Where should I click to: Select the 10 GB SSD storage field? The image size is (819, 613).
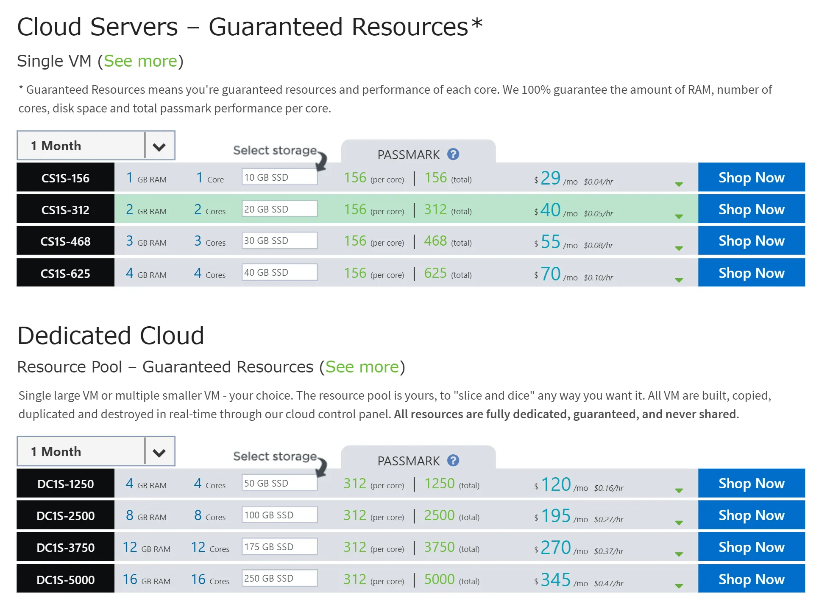tap(279, 177)
